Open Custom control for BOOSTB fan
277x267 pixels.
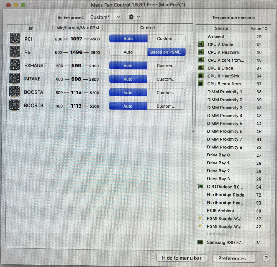coord(166,106)
